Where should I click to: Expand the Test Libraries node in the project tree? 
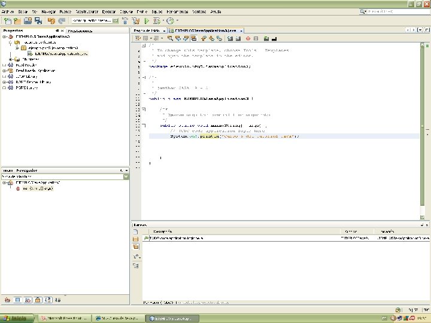point(11,59)
